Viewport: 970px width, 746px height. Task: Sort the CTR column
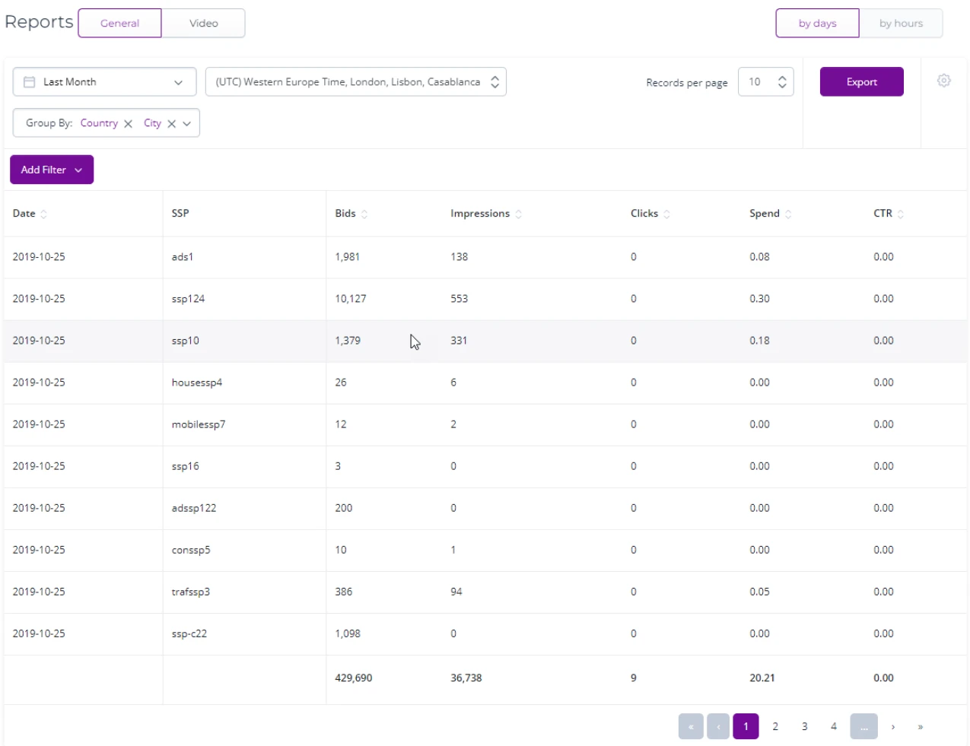[x=901, y=214]
